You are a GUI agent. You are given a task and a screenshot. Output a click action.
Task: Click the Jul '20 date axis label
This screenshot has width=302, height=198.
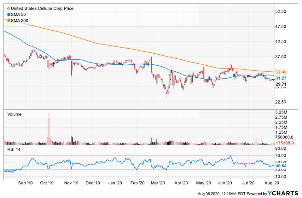click(248, 183)
